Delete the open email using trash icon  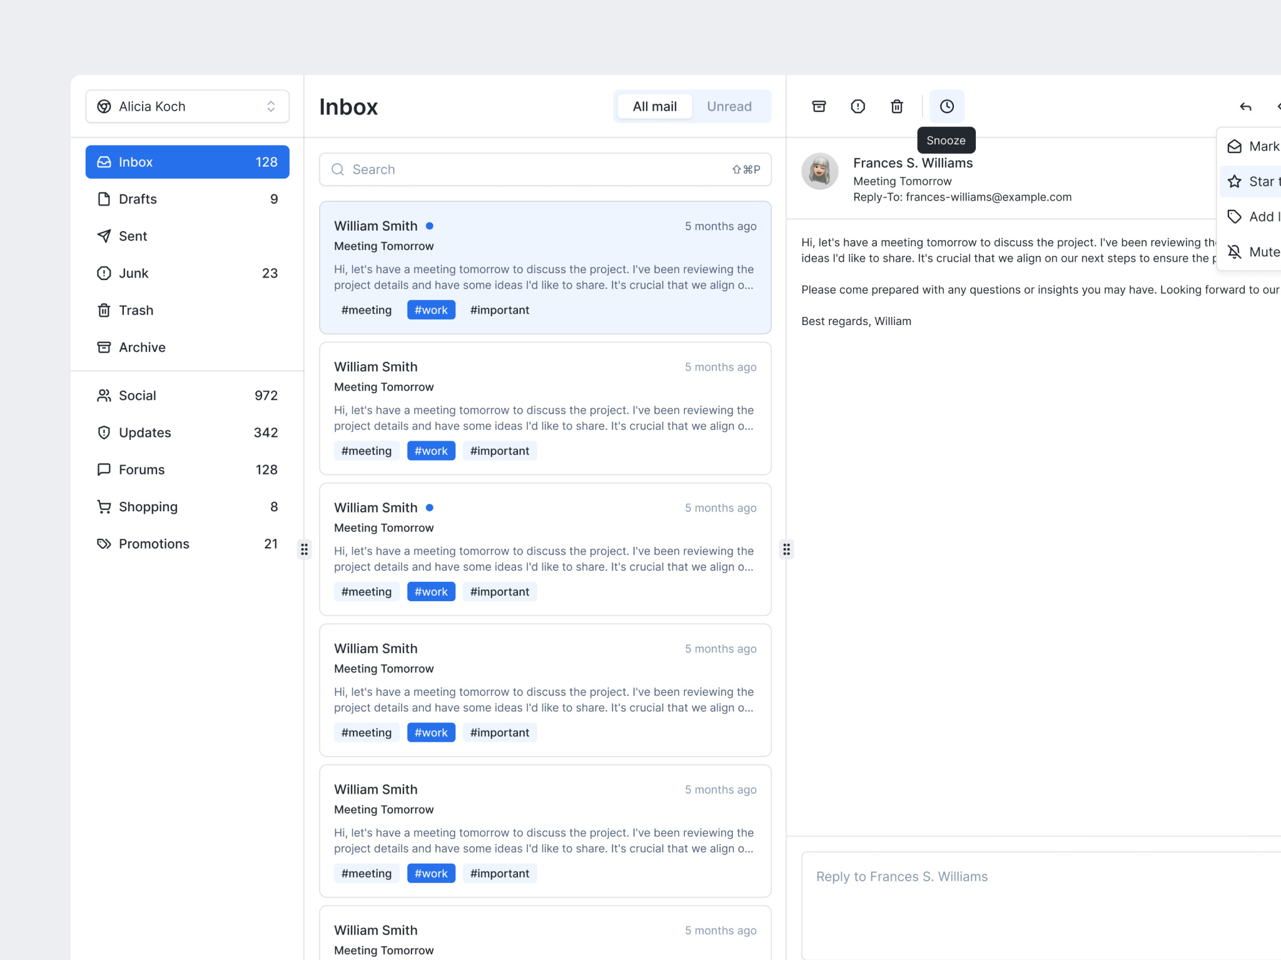pyautogui.click(x=896, y=106)
